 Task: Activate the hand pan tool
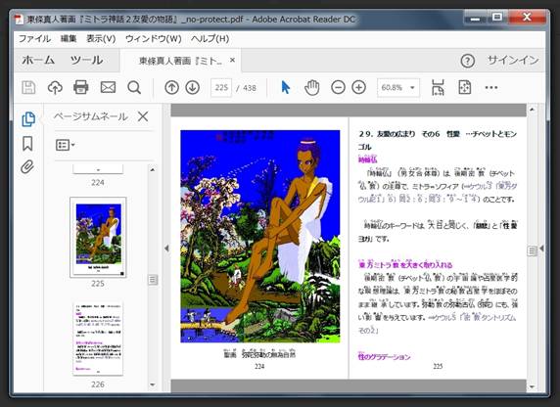point(311,87)
